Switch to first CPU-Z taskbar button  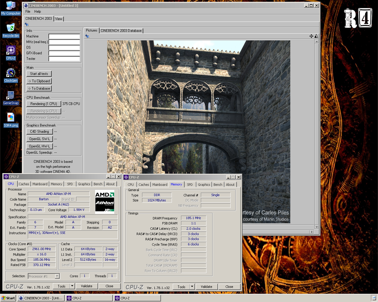[x=89, y=298]
